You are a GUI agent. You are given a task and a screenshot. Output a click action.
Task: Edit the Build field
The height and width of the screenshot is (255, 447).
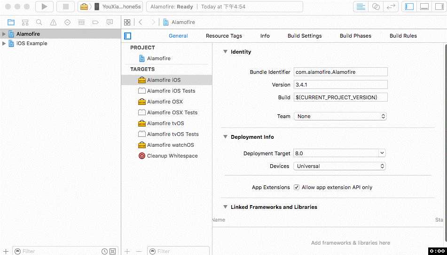tap(341, 97)
